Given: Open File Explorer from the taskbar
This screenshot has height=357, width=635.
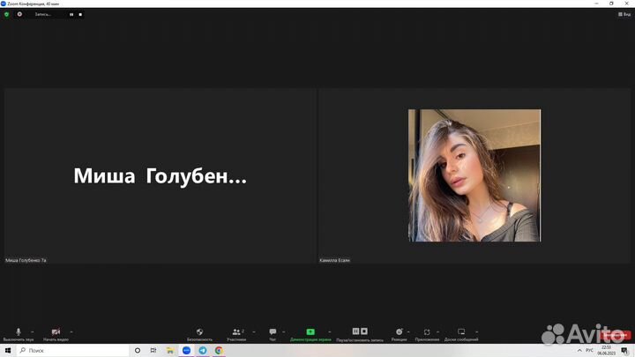Looking at the screenshot, I should click(x=170, y=350).
